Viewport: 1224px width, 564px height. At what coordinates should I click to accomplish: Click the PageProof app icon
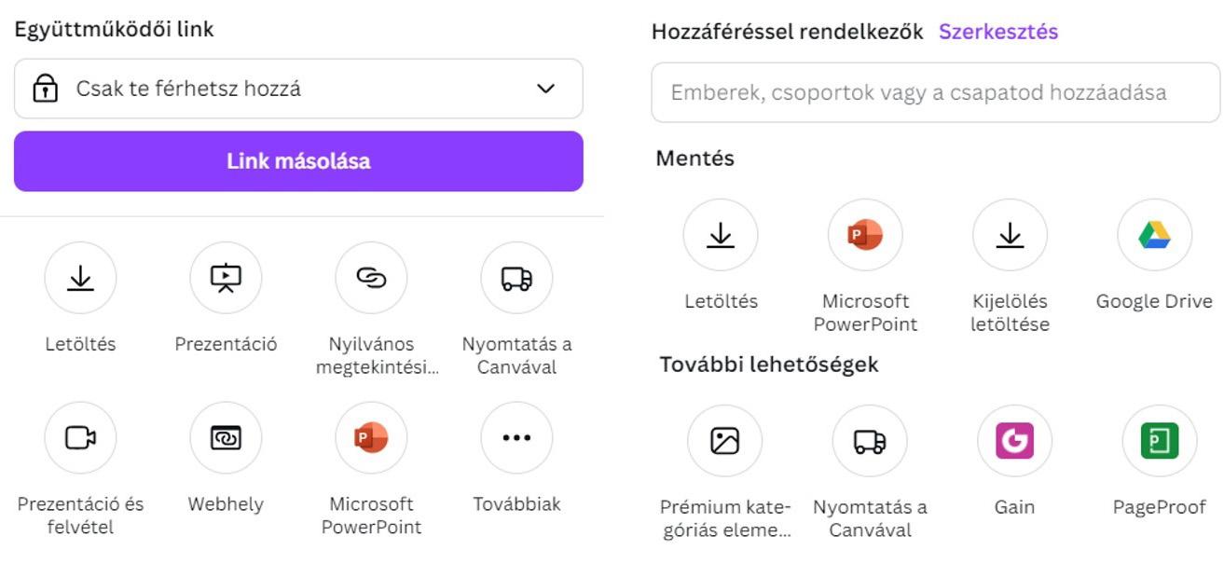[x=1159, y=441]
